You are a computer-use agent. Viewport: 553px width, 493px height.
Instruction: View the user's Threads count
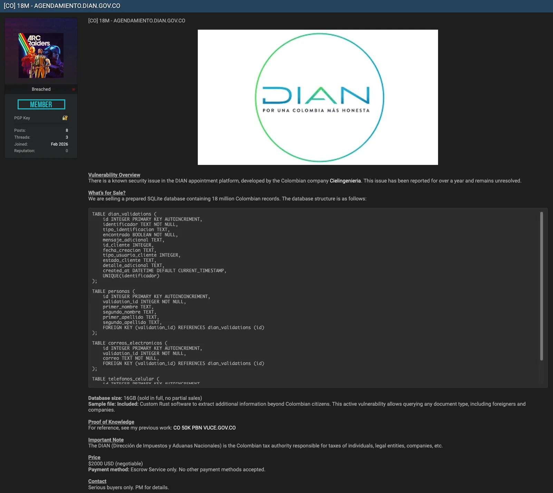point(67,137)
